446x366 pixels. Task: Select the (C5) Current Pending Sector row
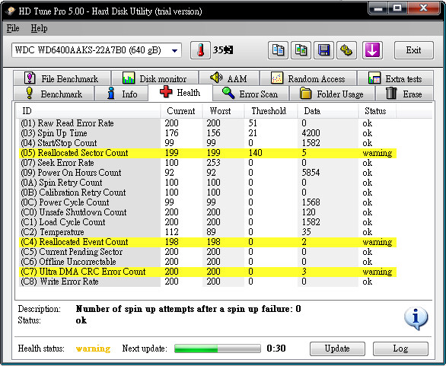pyautogui.click(x=208, y=252)
